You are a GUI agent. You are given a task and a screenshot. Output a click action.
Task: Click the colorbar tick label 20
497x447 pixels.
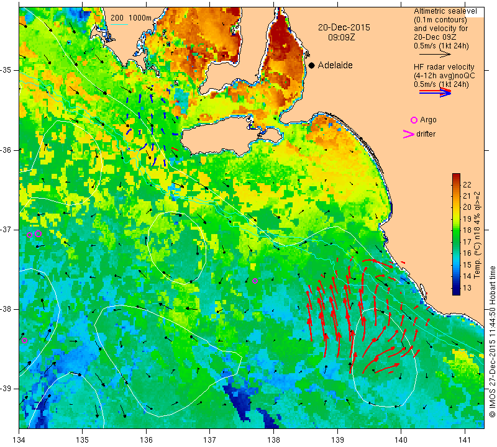click(x=467, y=207)
